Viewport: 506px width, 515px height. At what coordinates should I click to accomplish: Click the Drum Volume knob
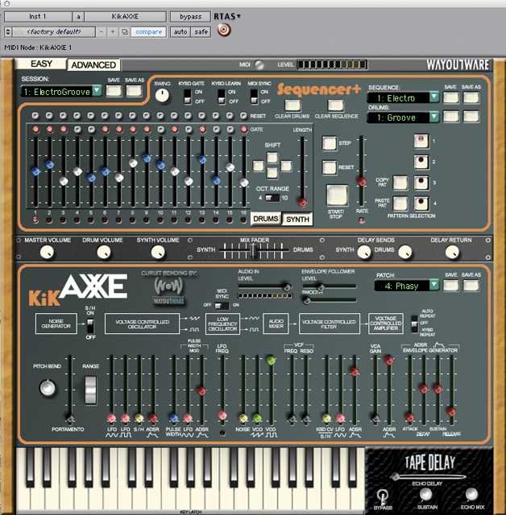104,252
